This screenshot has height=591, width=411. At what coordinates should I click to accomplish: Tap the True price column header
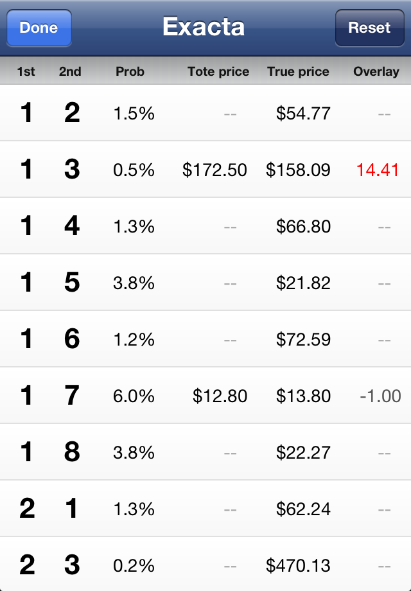[298, 71]
